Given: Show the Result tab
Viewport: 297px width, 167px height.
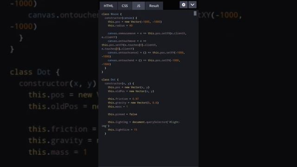Looking at the screenshot, I should 154,6.
